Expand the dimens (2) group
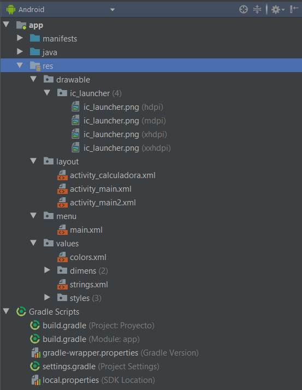Screen dimensions: 302x390 pyautogui.click(x=47, y=270)
